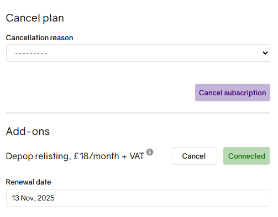Open the Cancellation reason dropdown

pyautogui.click(x=138, y=53)
